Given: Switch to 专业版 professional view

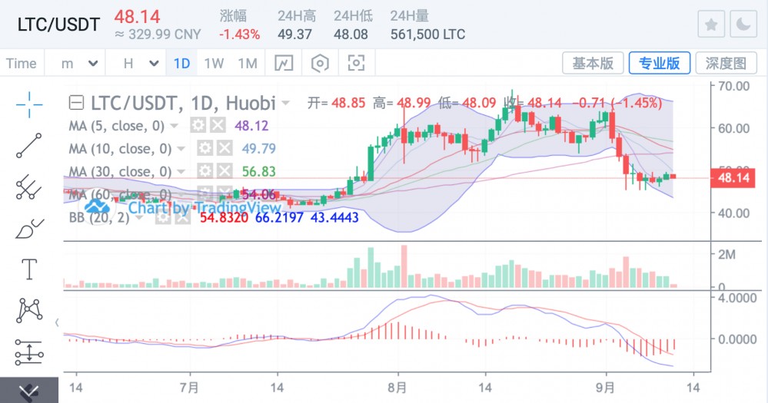Looking at the screenshot, I should click(660, 63).
